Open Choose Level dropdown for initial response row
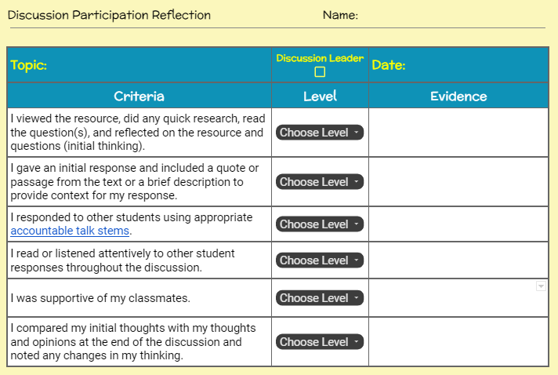This screenshot has width=558, height=375. (320, 182)
